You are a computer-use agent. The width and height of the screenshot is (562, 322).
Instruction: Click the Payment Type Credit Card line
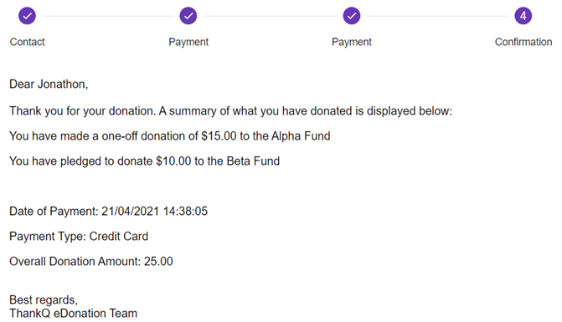tap(79, 237)
